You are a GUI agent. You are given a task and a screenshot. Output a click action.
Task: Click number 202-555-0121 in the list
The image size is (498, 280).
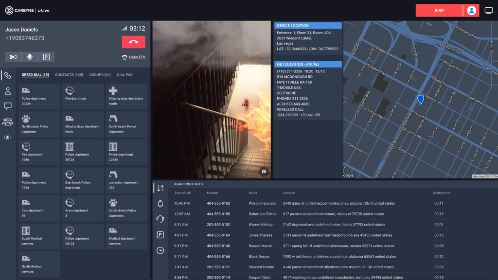(x=218, y=267)
